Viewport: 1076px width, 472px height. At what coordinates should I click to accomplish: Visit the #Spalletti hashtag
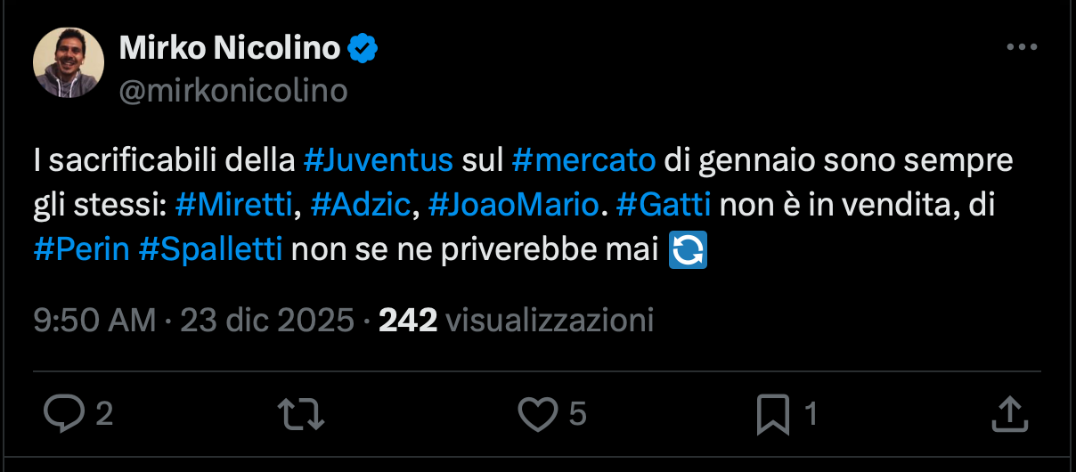coord(211,249)
